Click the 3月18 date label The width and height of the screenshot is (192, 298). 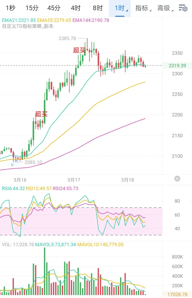click(128, 180)
